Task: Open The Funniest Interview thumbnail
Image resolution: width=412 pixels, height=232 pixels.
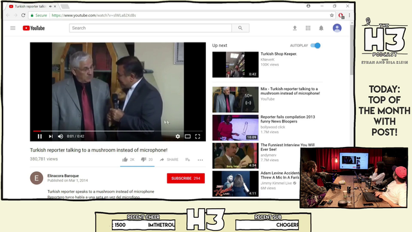Action: pos(236,156)
